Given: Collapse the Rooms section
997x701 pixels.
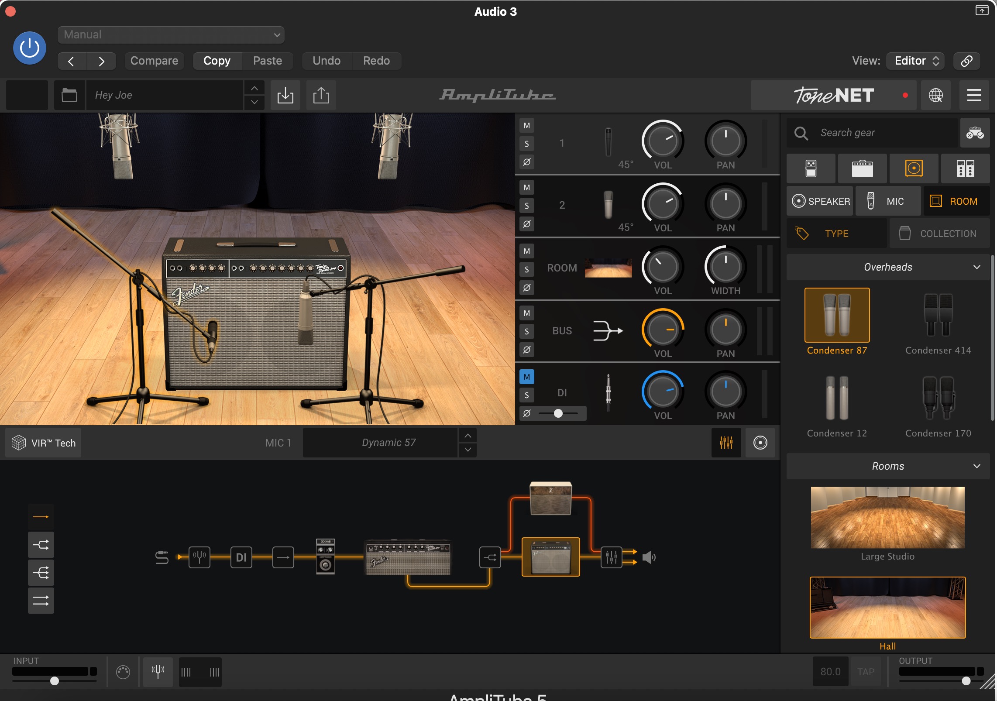Looking at the screenshot, I should point(888,466).
